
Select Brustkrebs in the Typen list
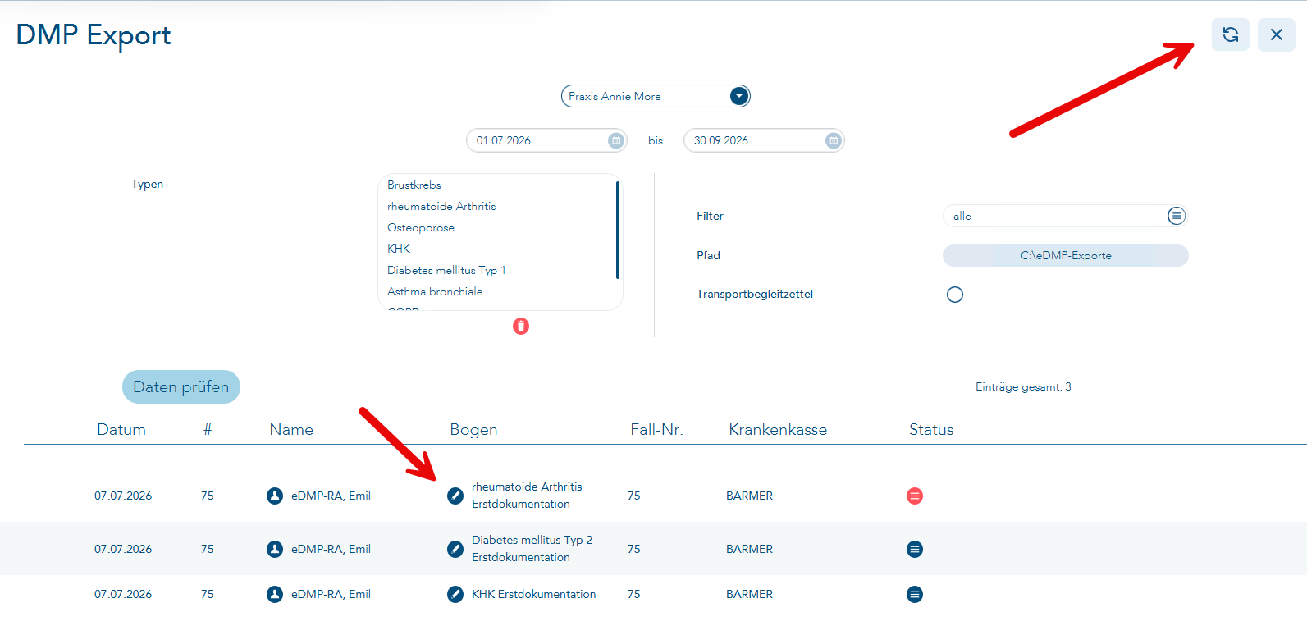(414, 185)
